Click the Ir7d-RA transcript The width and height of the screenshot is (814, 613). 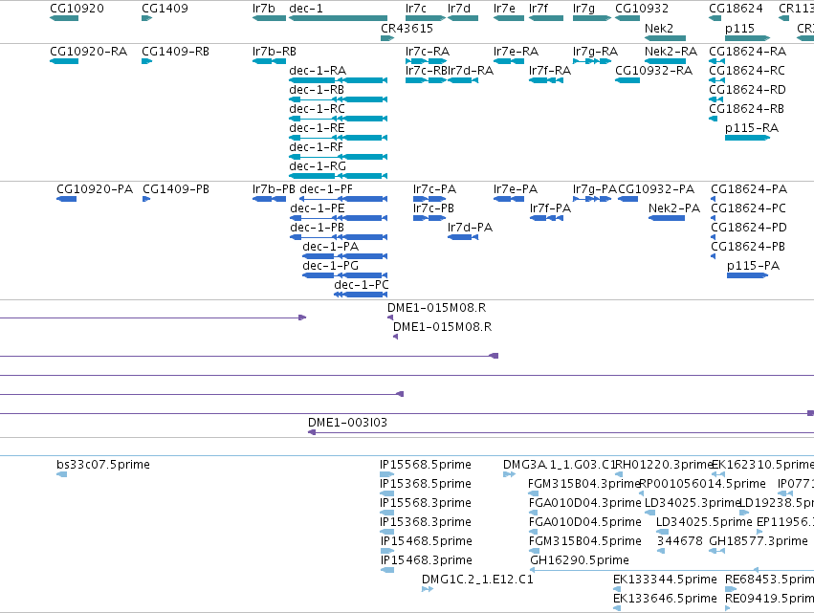pos(463,80)
